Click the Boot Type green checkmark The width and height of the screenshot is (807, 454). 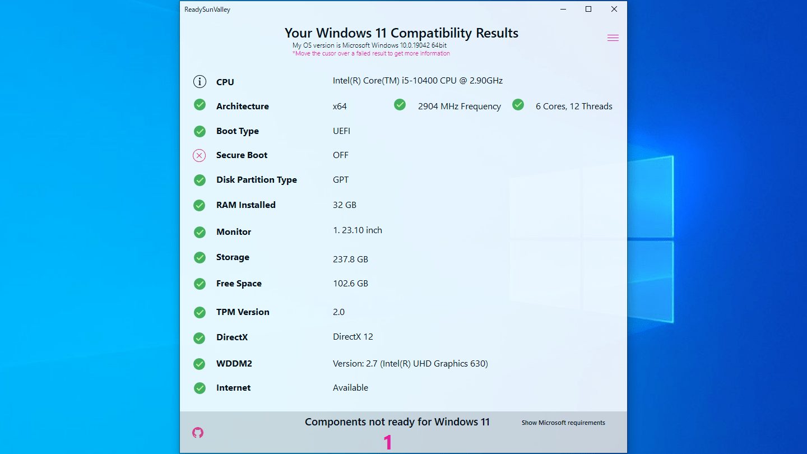(x=200, y=131)
